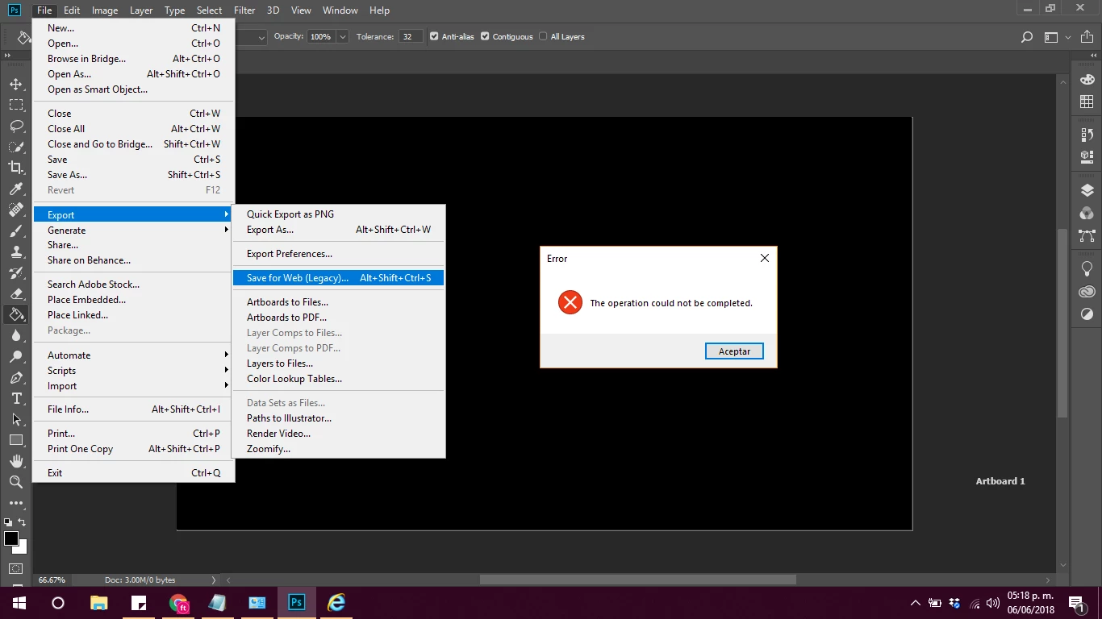1102x619 pixels.
Task: Open the Edit Toolbar three-dots menu
Action: coord(15,503)
